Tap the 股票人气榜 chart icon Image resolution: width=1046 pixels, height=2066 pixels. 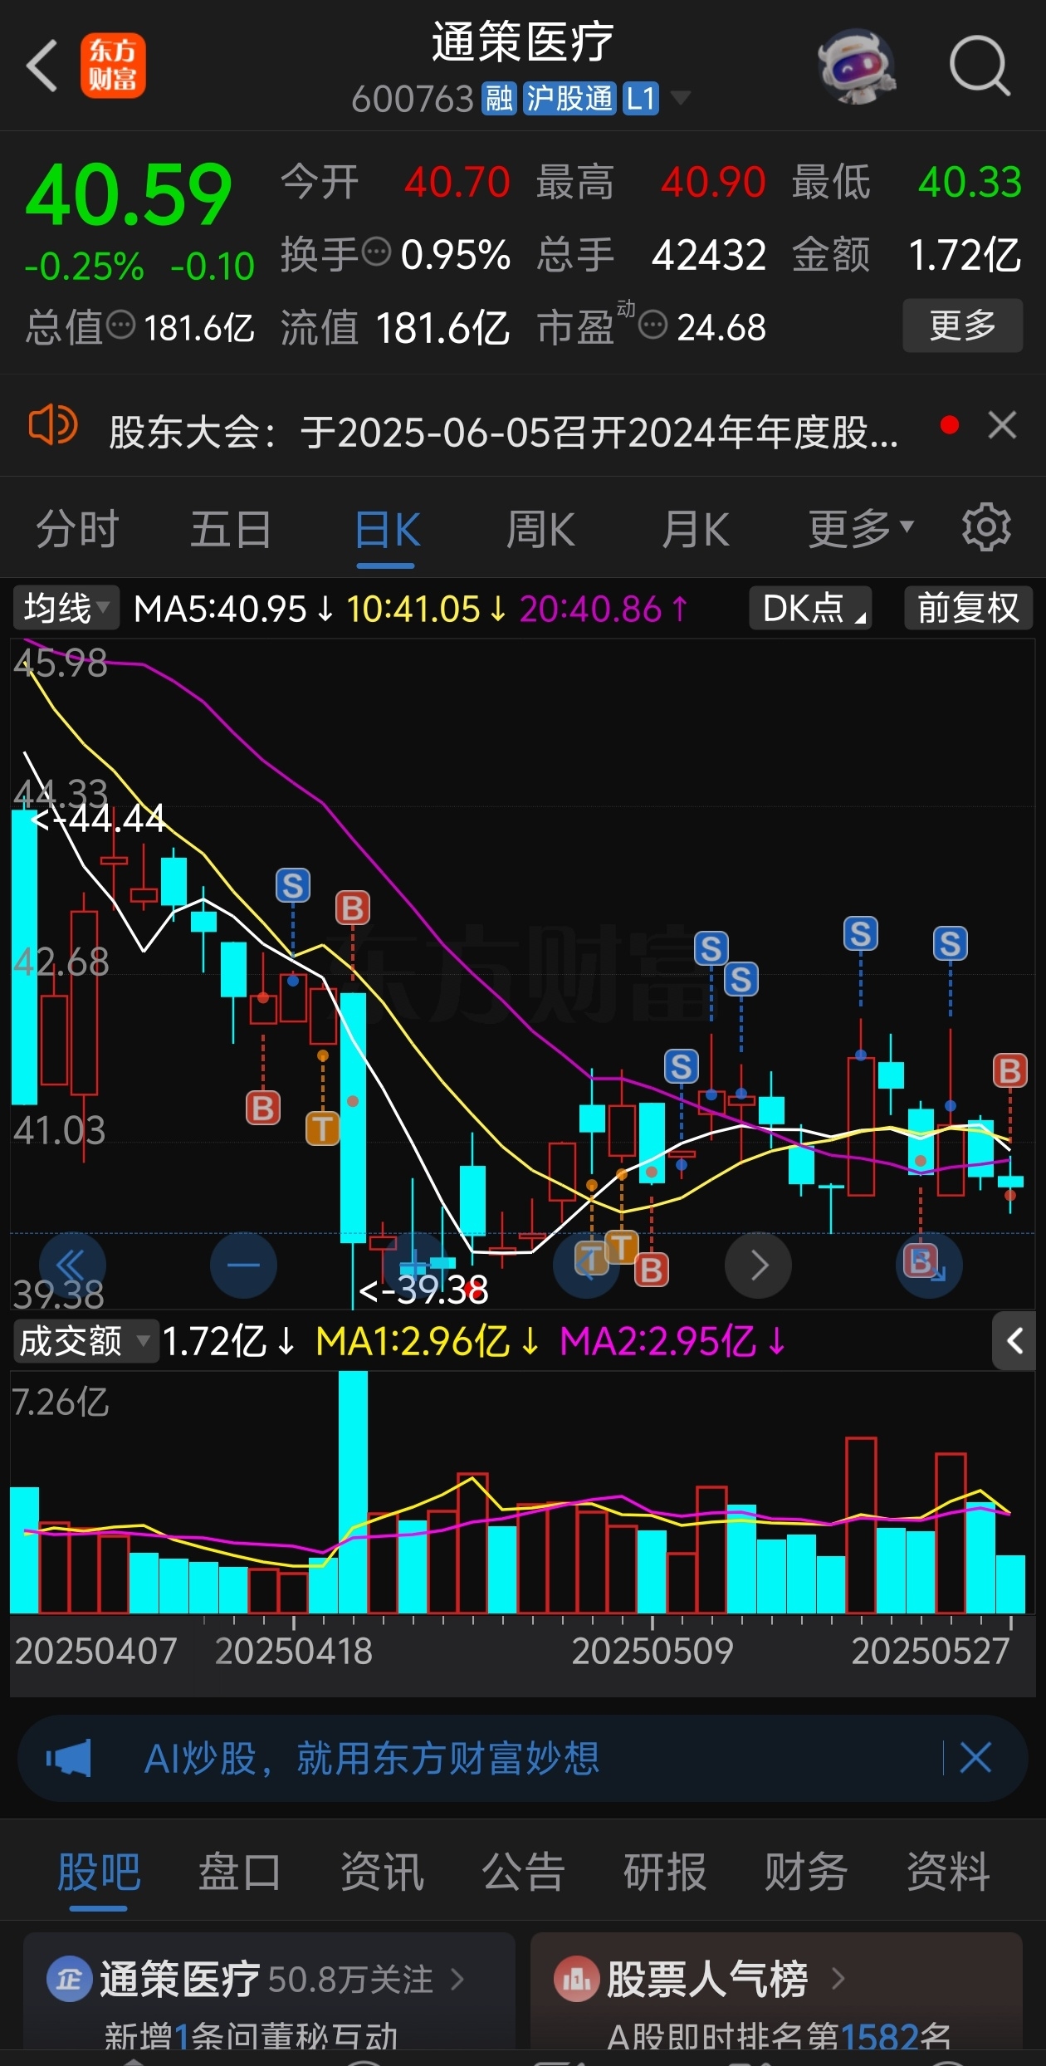576,1980
